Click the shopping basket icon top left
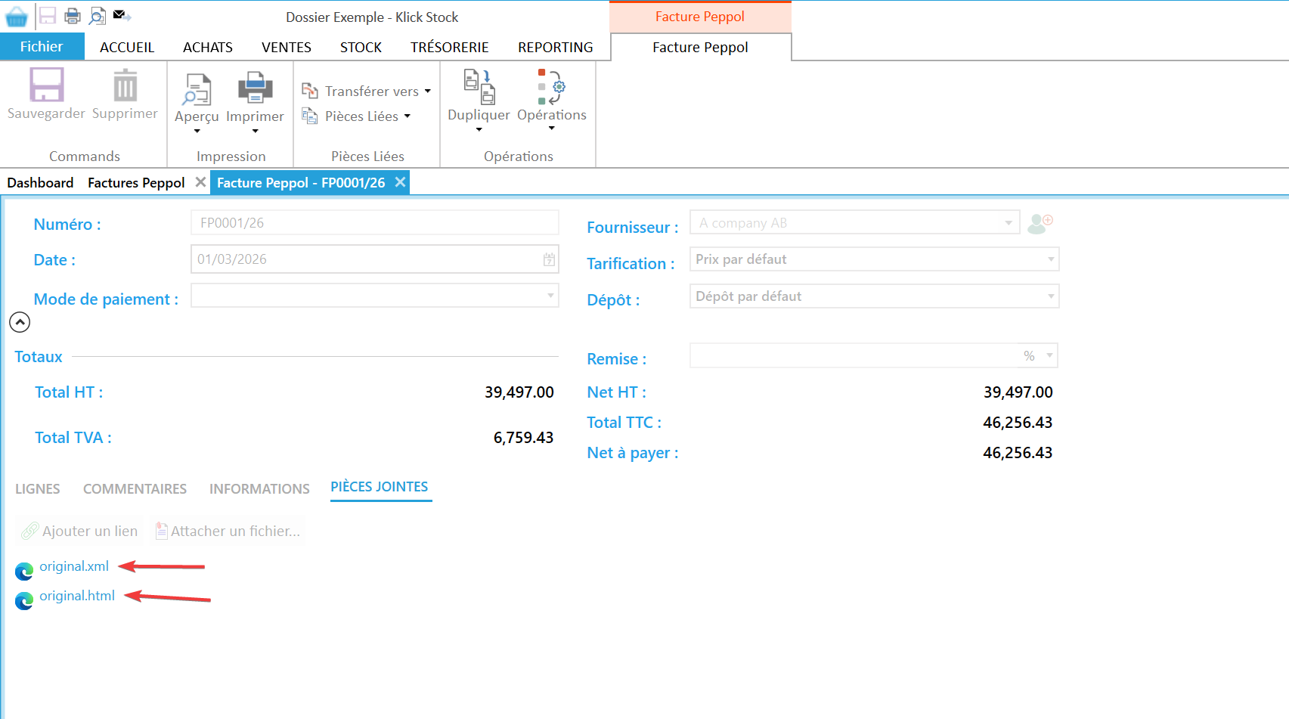 [x=15, y=15]
